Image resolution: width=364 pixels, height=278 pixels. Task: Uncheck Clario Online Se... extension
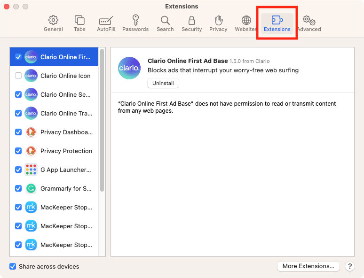[18, 94]
